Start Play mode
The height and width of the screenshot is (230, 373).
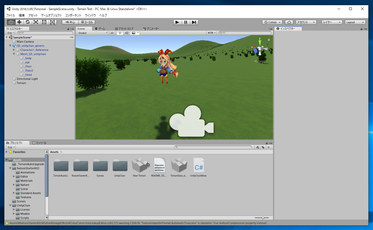click(x=177, y=22)
